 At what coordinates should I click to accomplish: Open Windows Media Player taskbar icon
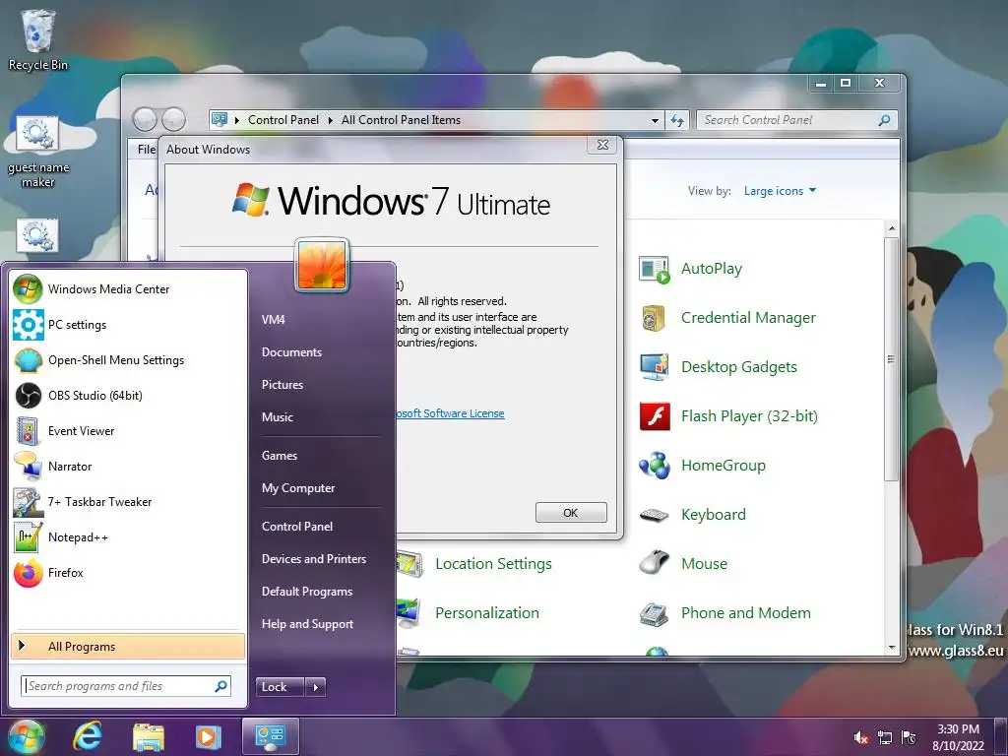tap(208, 736)
